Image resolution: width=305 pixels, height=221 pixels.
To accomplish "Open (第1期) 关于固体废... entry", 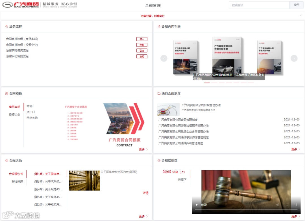I will point(48,174).
